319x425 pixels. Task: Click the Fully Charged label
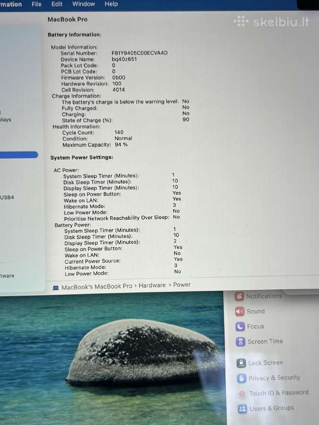click(x=79, y=109)
